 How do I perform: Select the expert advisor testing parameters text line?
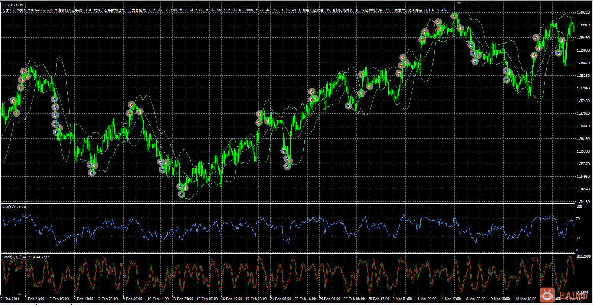coord(224,10)
